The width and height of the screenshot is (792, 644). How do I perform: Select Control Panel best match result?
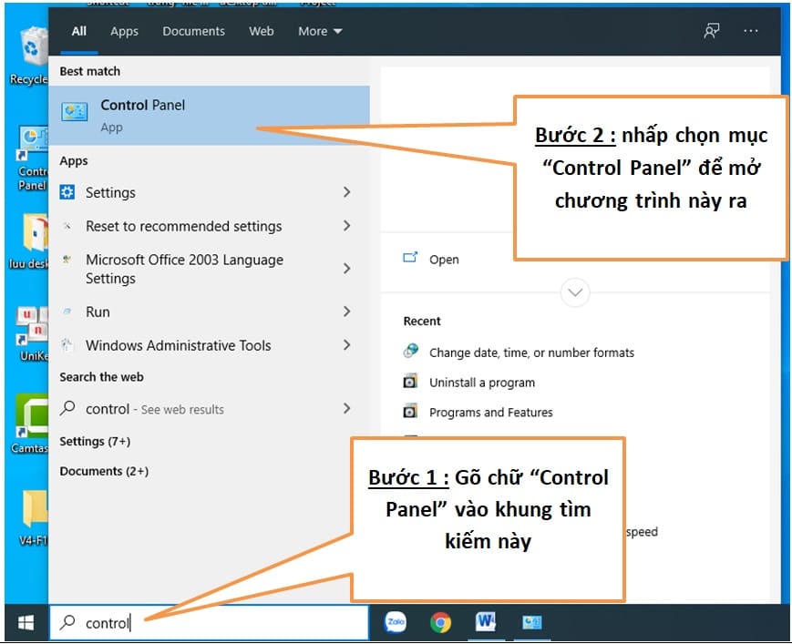click(209, 116)
